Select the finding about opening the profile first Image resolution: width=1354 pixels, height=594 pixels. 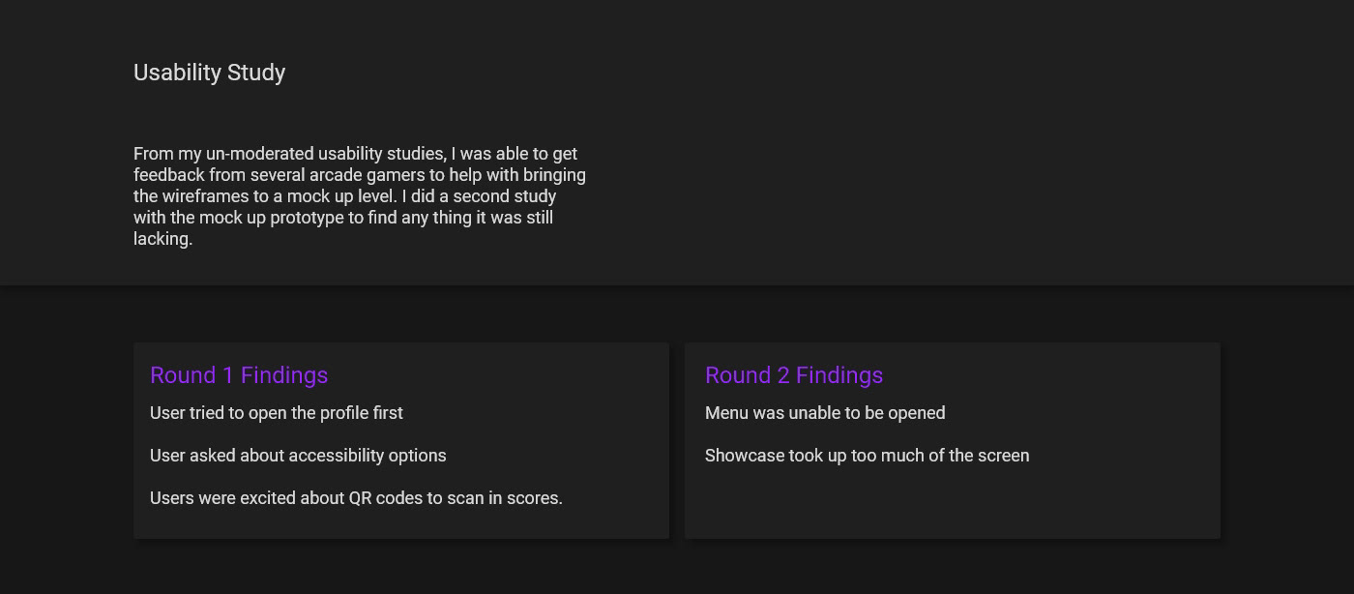(x=276, y=413)
